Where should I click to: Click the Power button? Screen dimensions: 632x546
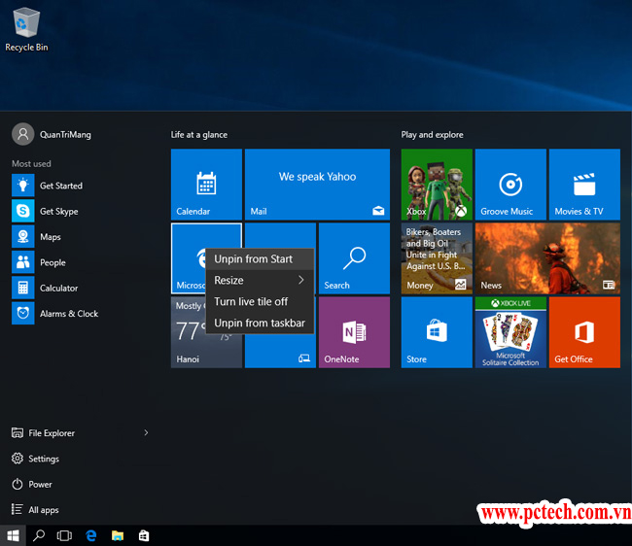coord(40,485)
